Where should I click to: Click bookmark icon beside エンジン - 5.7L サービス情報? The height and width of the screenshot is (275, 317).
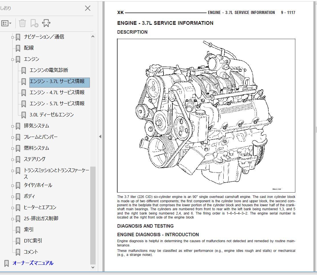[x=24, y=104]
